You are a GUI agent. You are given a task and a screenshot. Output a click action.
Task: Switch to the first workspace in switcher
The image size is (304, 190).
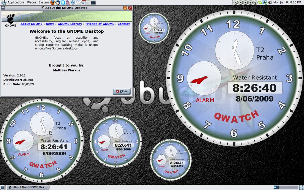[x=276, y=187]
